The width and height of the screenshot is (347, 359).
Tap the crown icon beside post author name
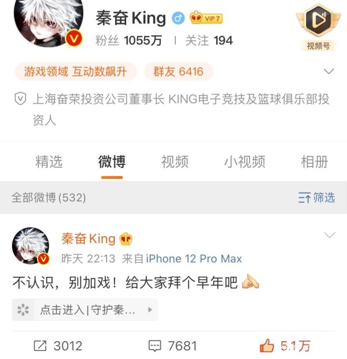pyautogui.click(x=126, y=239)
